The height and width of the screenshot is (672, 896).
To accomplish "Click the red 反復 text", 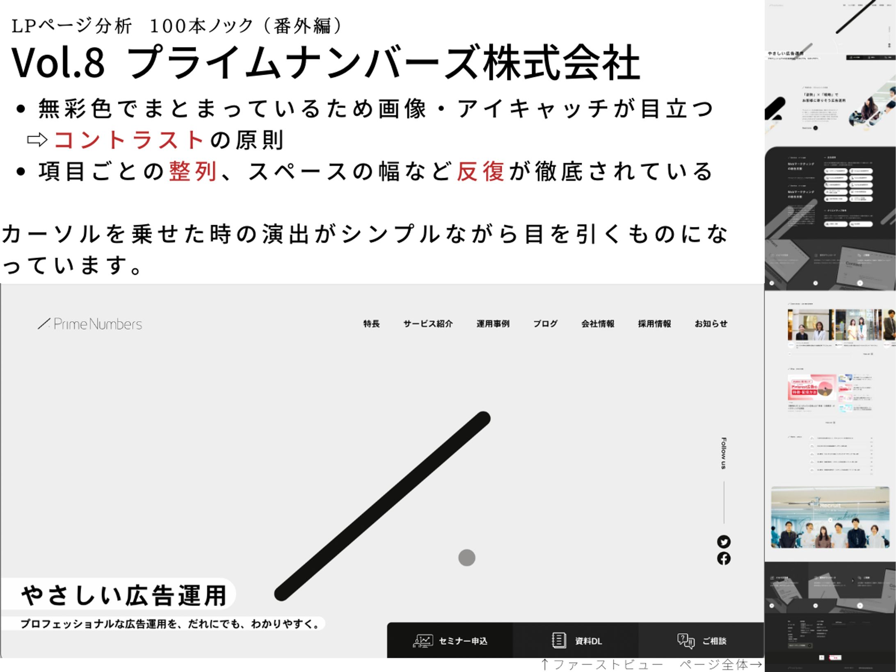I will click(x=480, y=171).
